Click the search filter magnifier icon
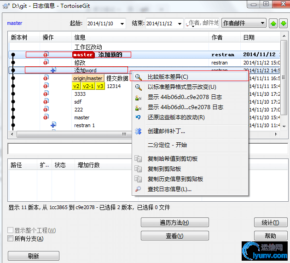Image resolution: width=290 pixels, height=263 pixels. pos(187,23)
